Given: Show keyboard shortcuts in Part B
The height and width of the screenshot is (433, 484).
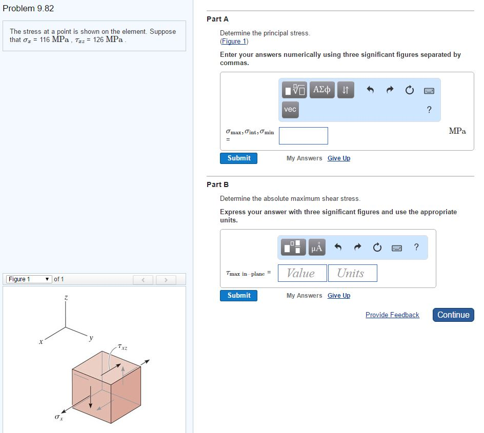Looking at the screenshot, I should (x=397, y=248).
